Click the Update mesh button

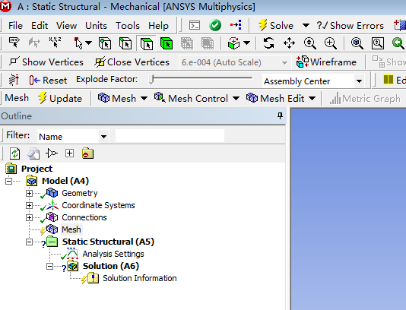(x=60, y=98)
